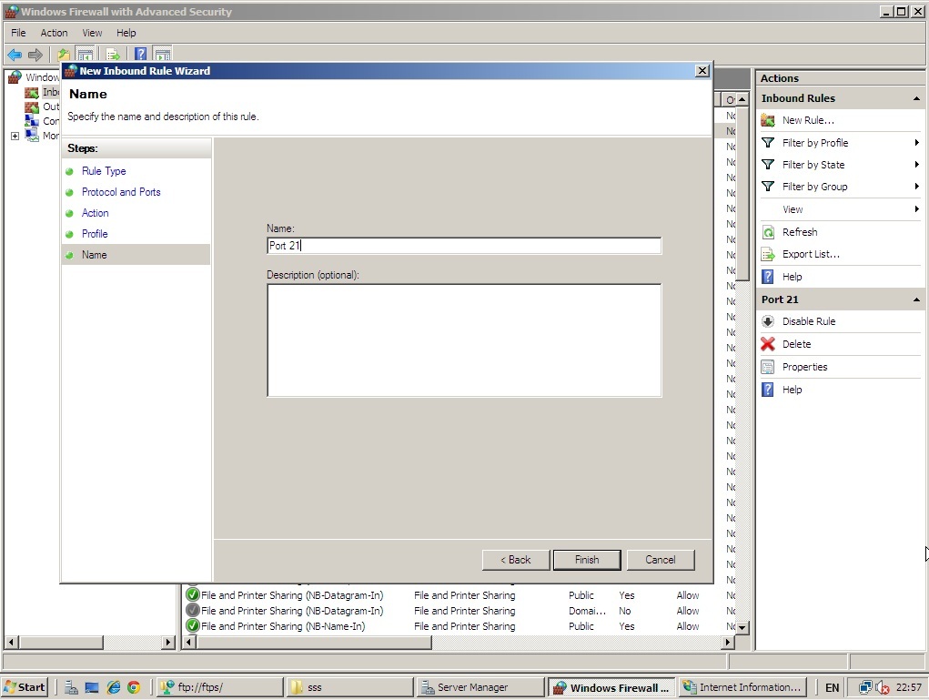The width and height of the screenshot is (929, 700).
Task: Click the Show Desktop quick launch icon
Action: click(x=92, y=687)
